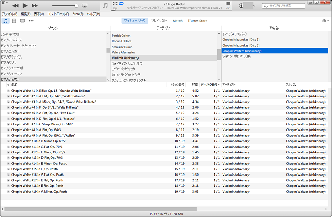Uncheck Chopin: Waltz #1 In E Flat checkbox

[x=8, y=91]
